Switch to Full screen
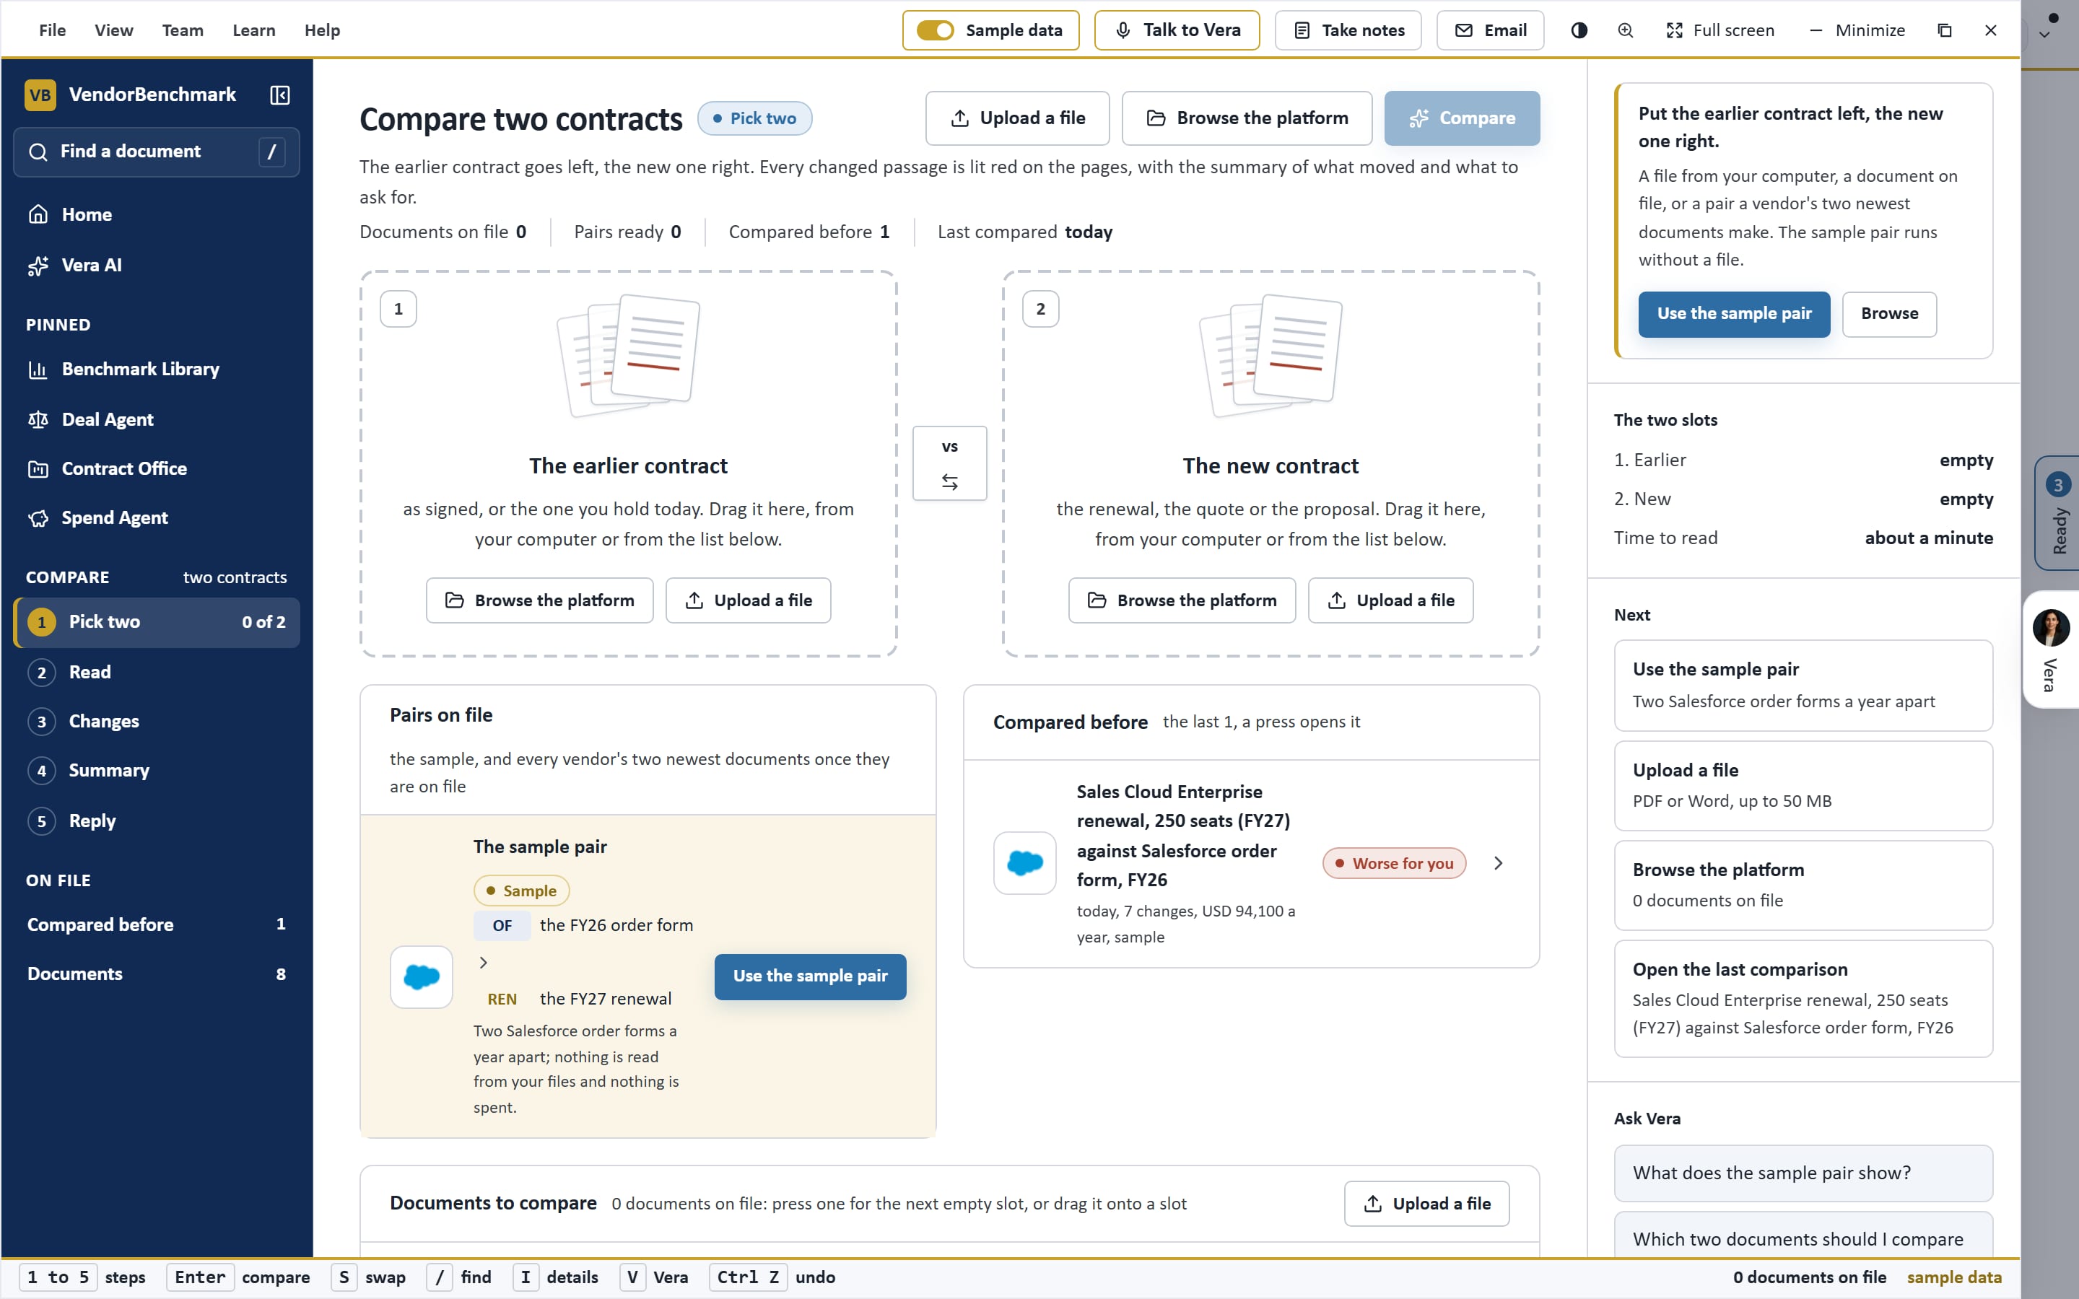Viewport: 2079px width, 1299px height. pos(1720,30)
